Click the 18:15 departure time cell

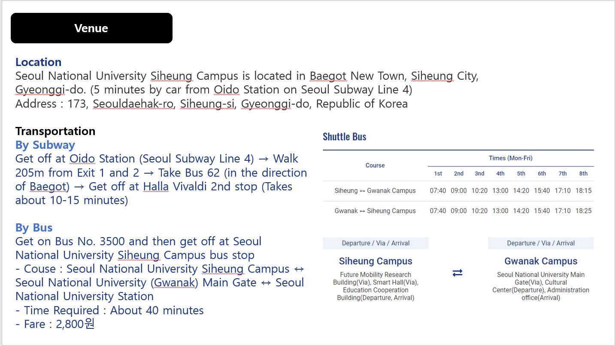coord(583,191)
